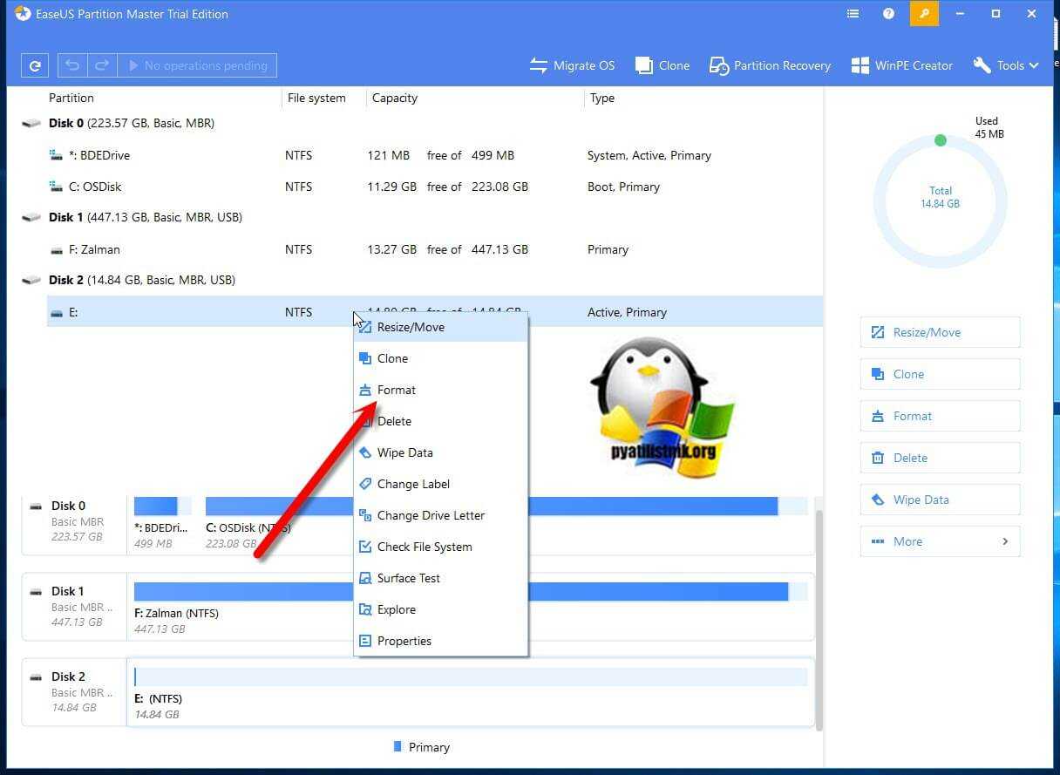The height and width of the screenshot is (775, 1060).
Task: Click the Primary legend color swatch
Action: tap(397, 746)
